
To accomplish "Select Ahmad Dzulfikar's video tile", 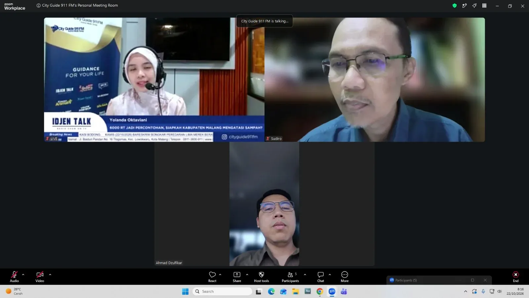I will (x=264, y=204).
